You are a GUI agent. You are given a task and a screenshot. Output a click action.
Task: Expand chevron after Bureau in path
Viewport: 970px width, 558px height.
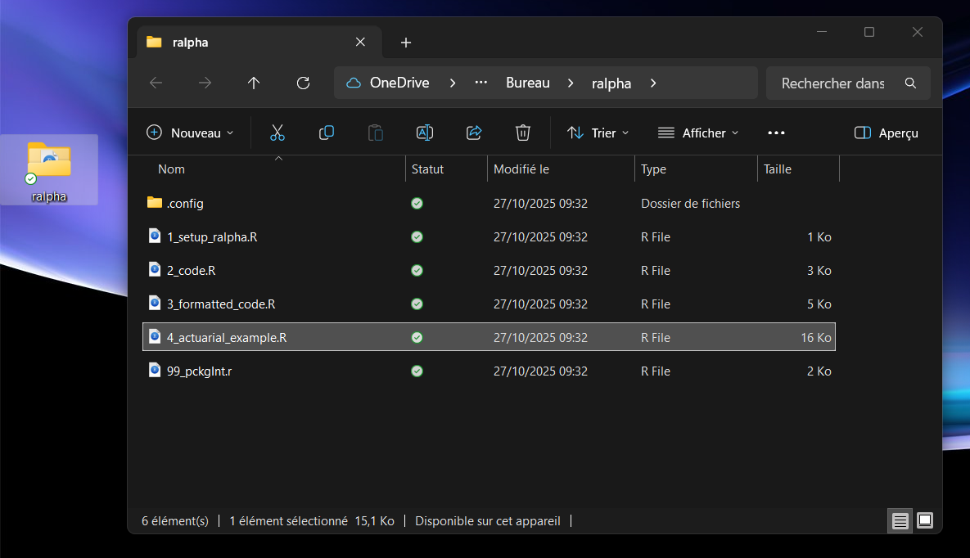[x=571, y=83]
